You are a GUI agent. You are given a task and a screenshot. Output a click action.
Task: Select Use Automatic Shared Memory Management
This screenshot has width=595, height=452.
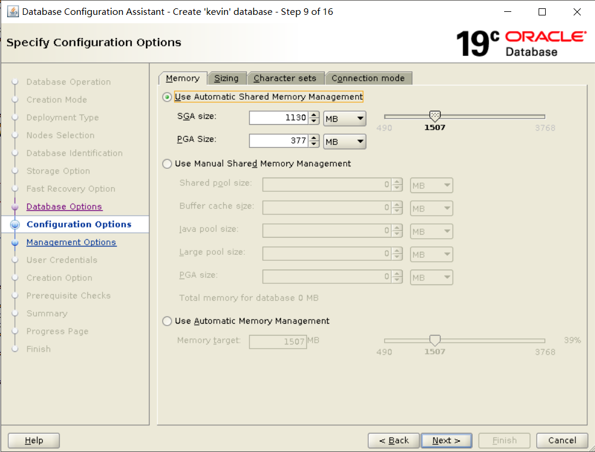tap(167, 97)
